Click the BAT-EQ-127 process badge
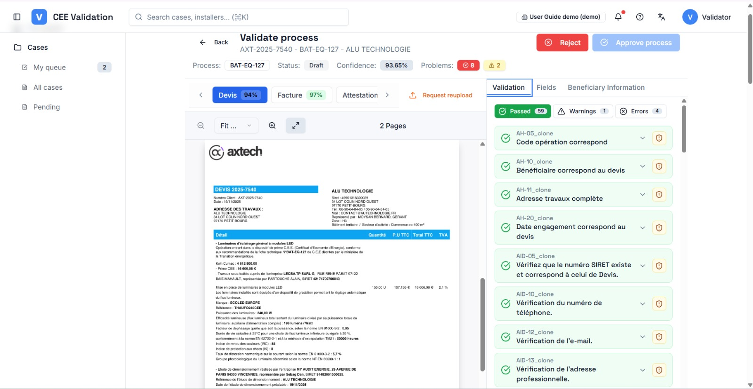This screenshot has width=753, height=389. tap(247, 65)
